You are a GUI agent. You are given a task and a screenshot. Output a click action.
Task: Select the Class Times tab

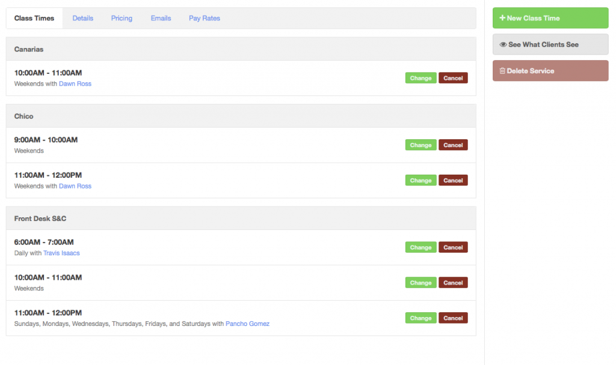click(x=34, y=18)
